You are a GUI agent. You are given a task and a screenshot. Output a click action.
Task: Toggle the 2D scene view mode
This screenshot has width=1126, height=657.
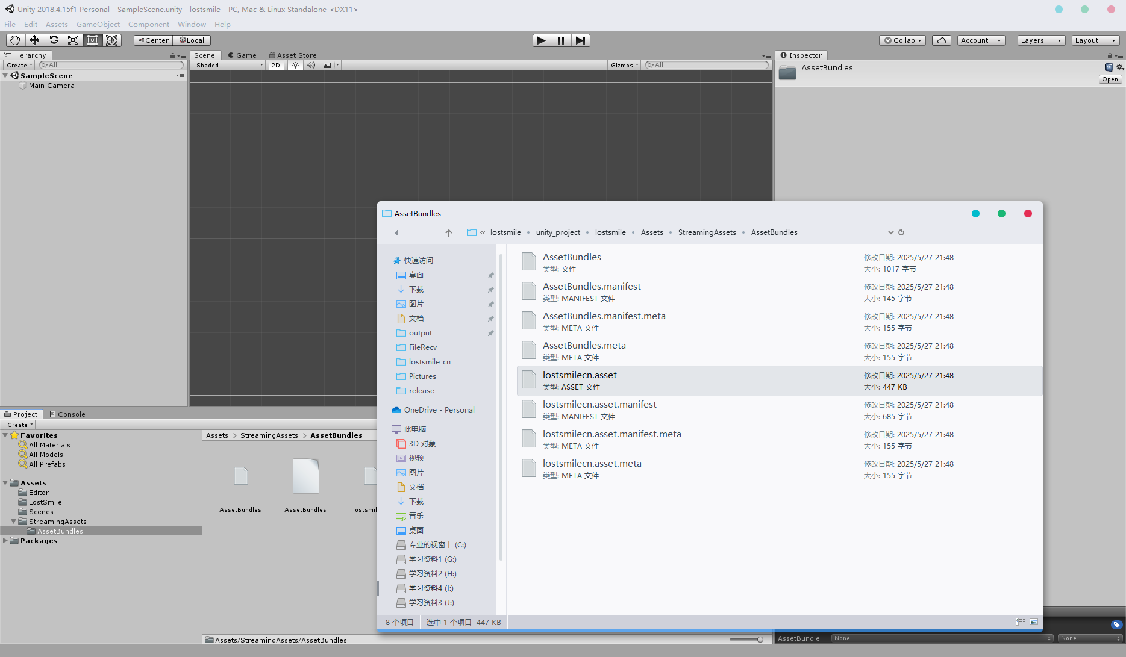point(275,65)
